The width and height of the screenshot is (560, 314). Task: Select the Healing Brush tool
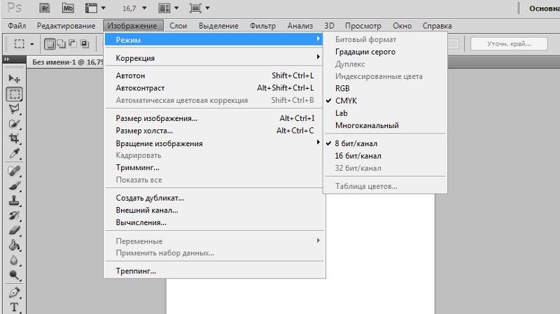(x=14, y=171)
